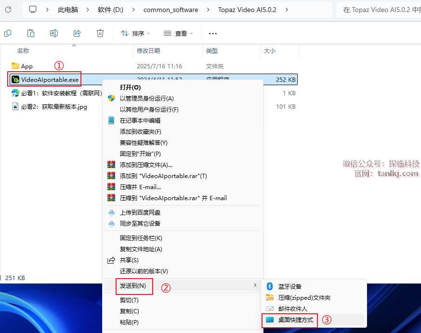Click 此电脑 breadcrumb segment
Image resolution: width=421 pixels, height=333 pixels.
click(68, 10)
